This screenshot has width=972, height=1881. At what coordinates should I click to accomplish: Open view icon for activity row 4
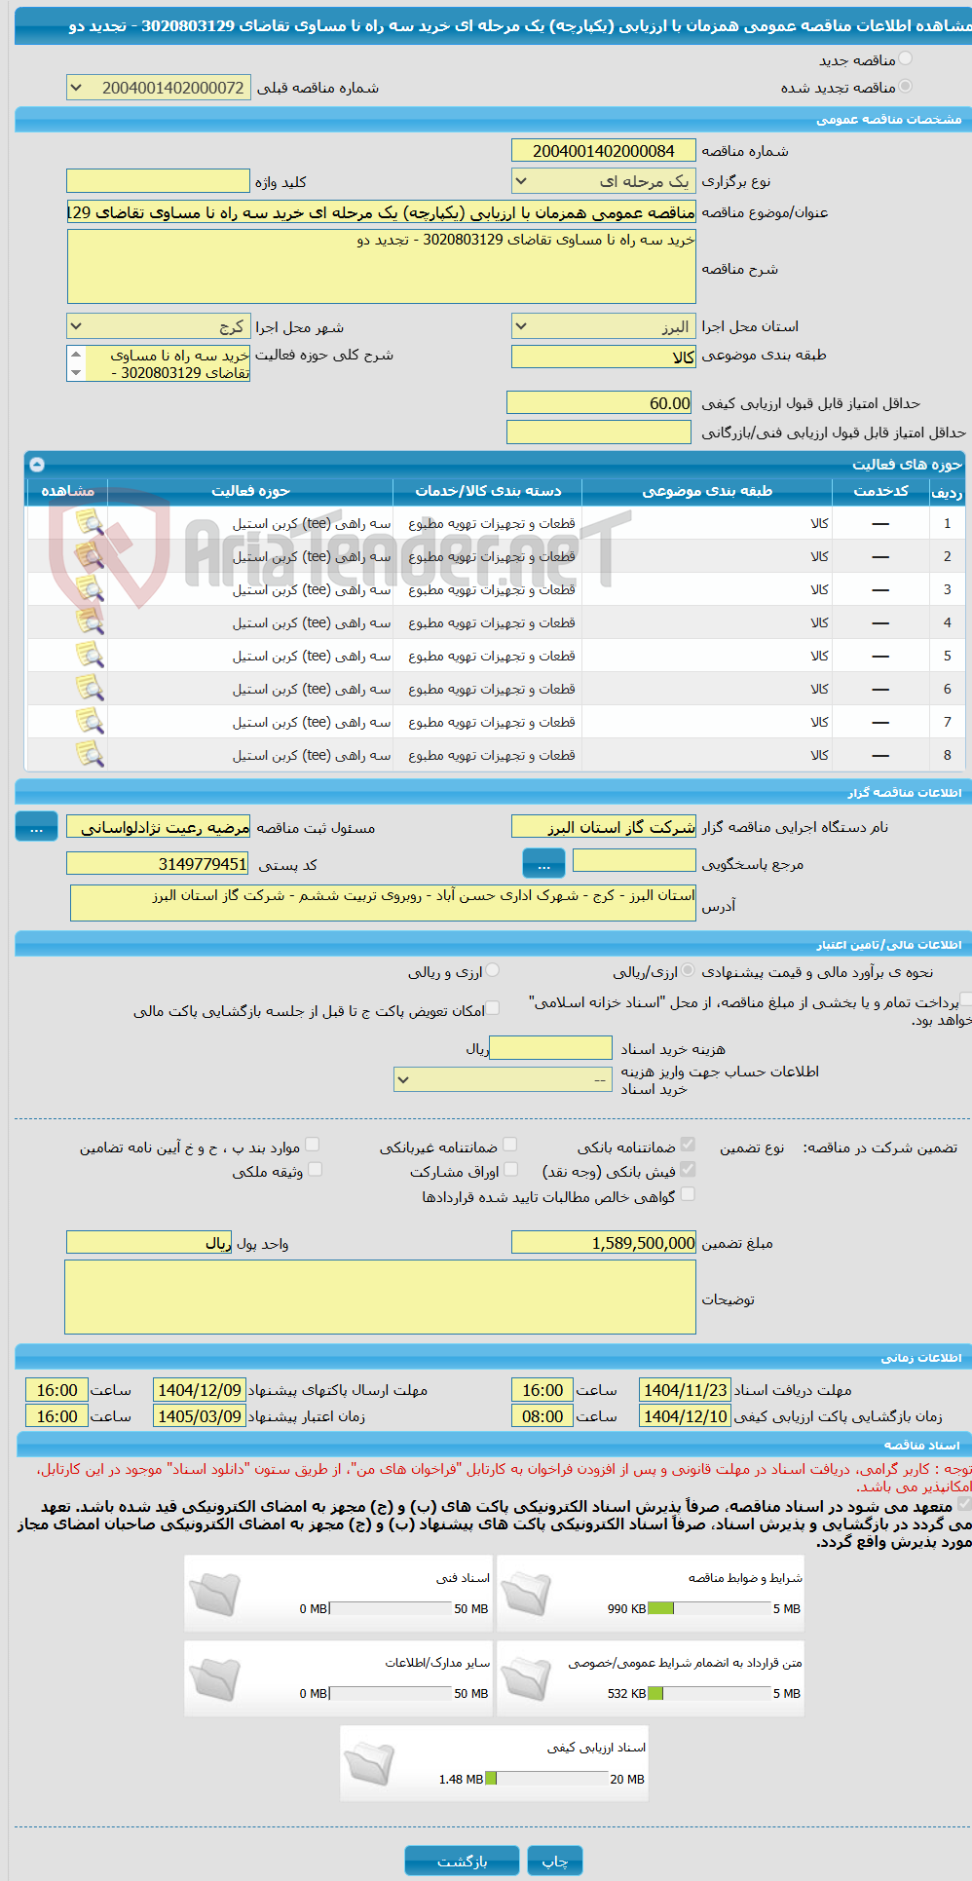pos(90,622)
